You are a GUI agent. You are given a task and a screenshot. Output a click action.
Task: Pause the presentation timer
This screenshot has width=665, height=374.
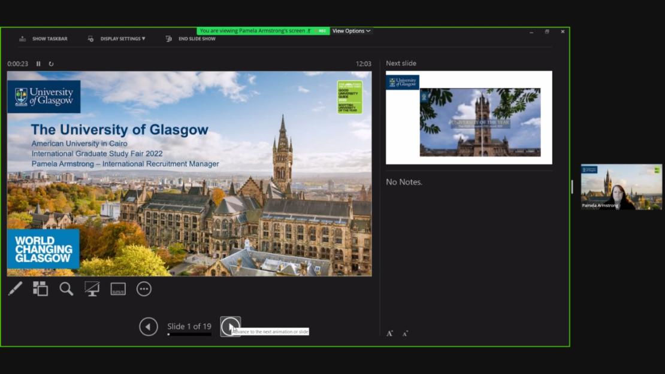point(38,64)
